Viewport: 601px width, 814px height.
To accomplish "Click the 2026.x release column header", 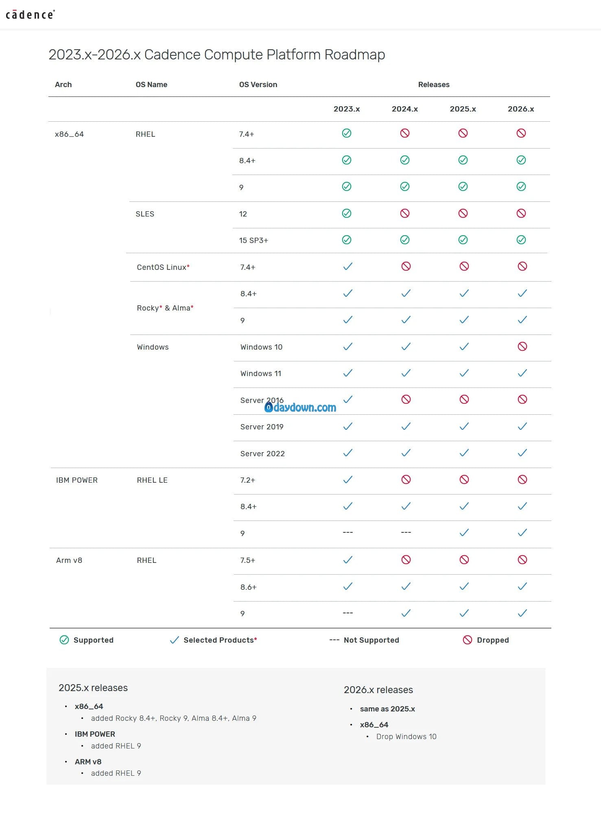I will (520, 109).
